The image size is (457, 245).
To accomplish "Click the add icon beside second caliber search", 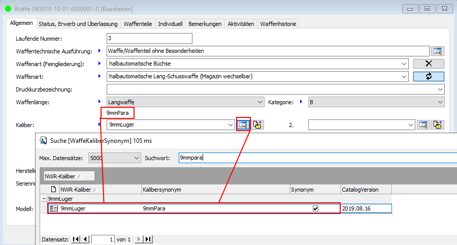I will click(438, 125).
